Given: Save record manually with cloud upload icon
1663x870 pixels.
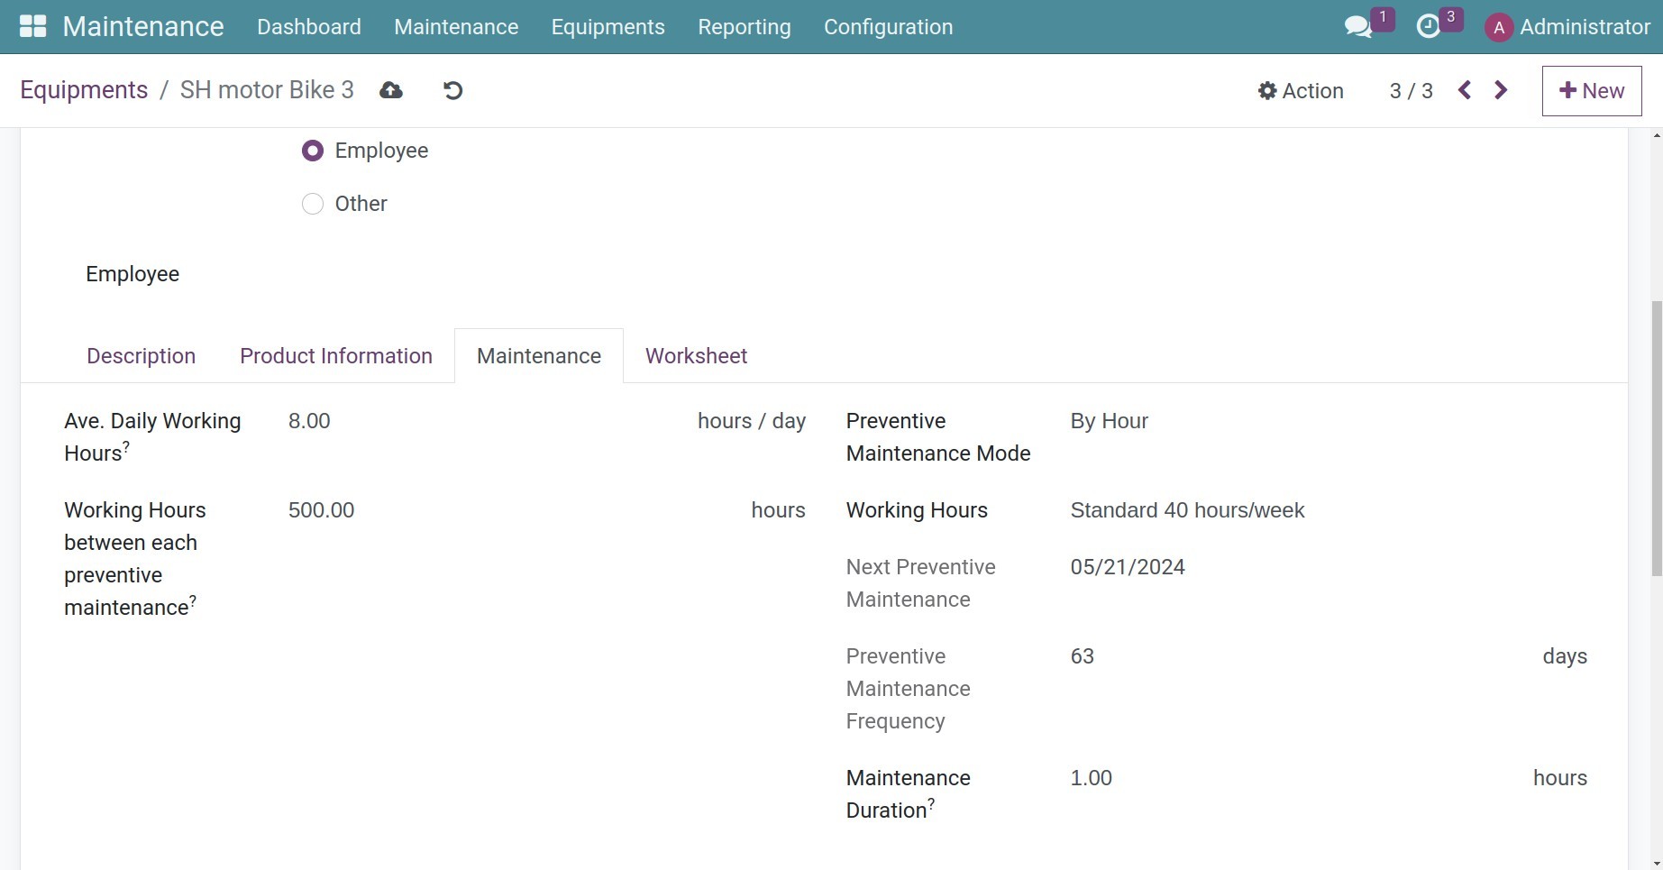Looking at the screenshot, I should coord(391,90).
